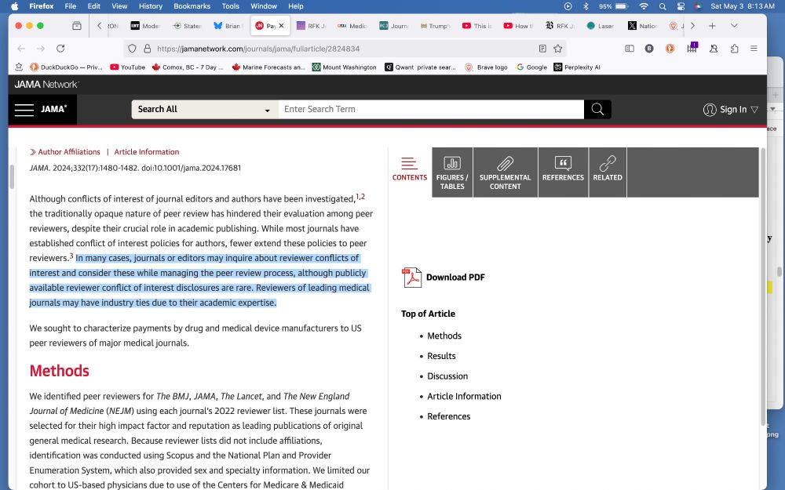
Task: Switch to the Trump's tab
Action: [436, 26]
